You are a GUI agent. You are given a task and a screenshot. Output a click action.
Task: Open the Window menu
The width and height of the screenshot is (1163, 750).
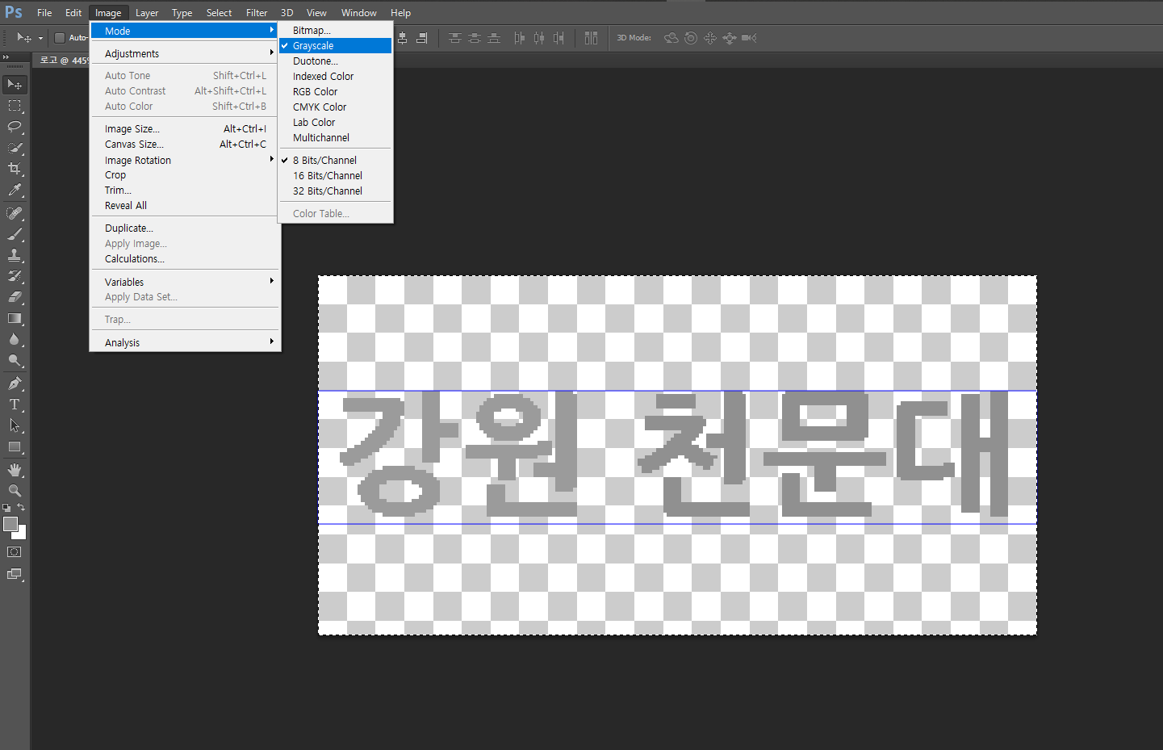tap(359, 13)
